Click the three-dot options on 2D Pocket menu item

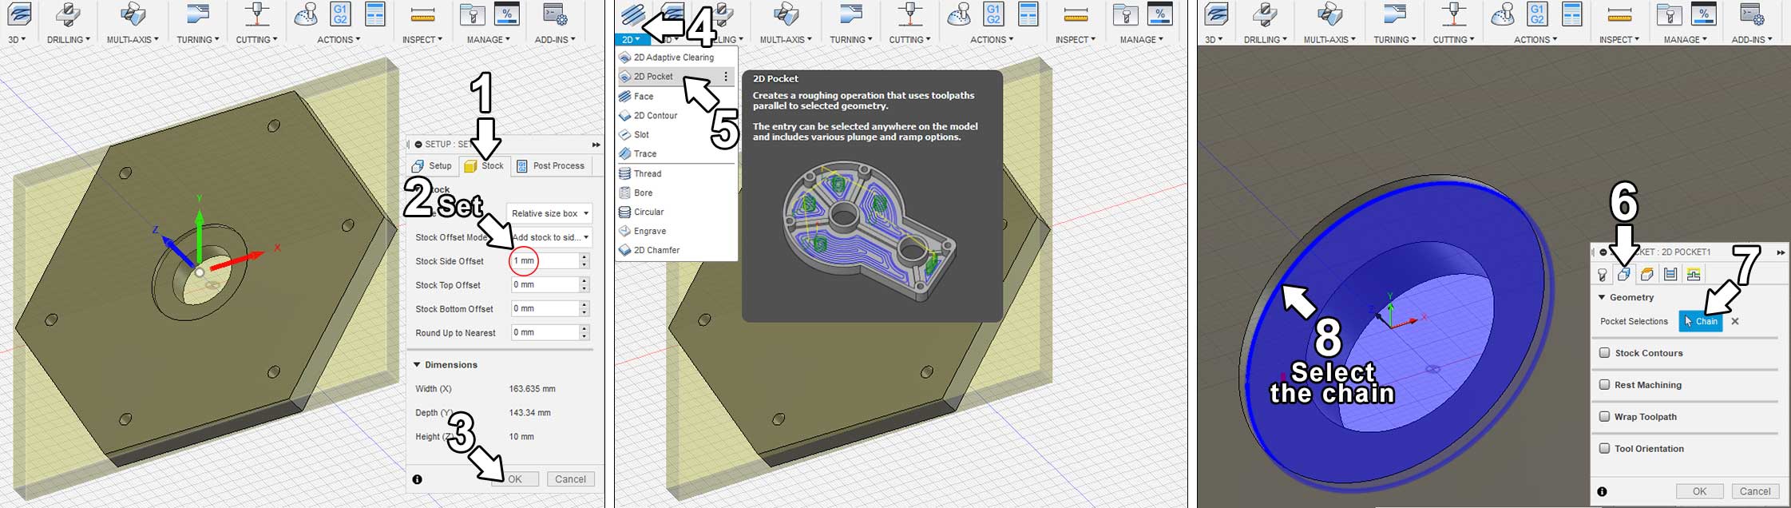pos(726,77)
